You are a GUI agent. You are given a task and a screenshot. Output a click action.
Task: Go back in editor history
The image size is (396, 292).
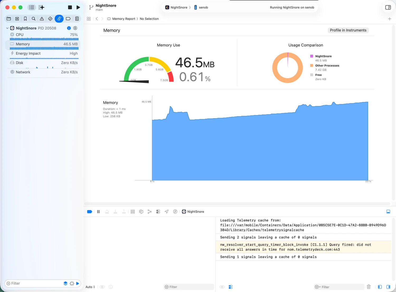[97, 19]
